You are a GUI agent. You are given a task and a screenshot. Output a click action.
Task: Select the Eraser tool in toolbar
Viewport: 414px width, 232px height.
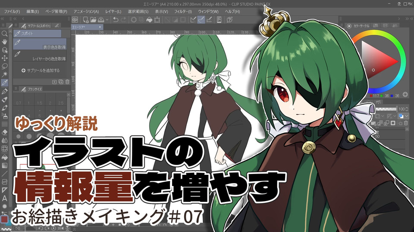click(x=4, y=132)
